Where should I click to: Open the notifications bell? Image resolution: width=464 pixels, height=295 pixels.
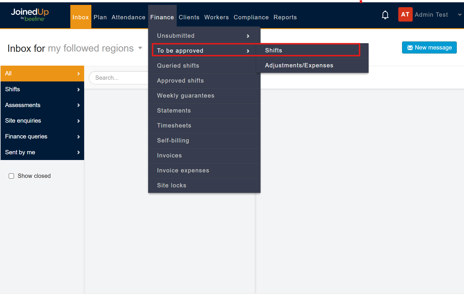(x=385, y=15)
